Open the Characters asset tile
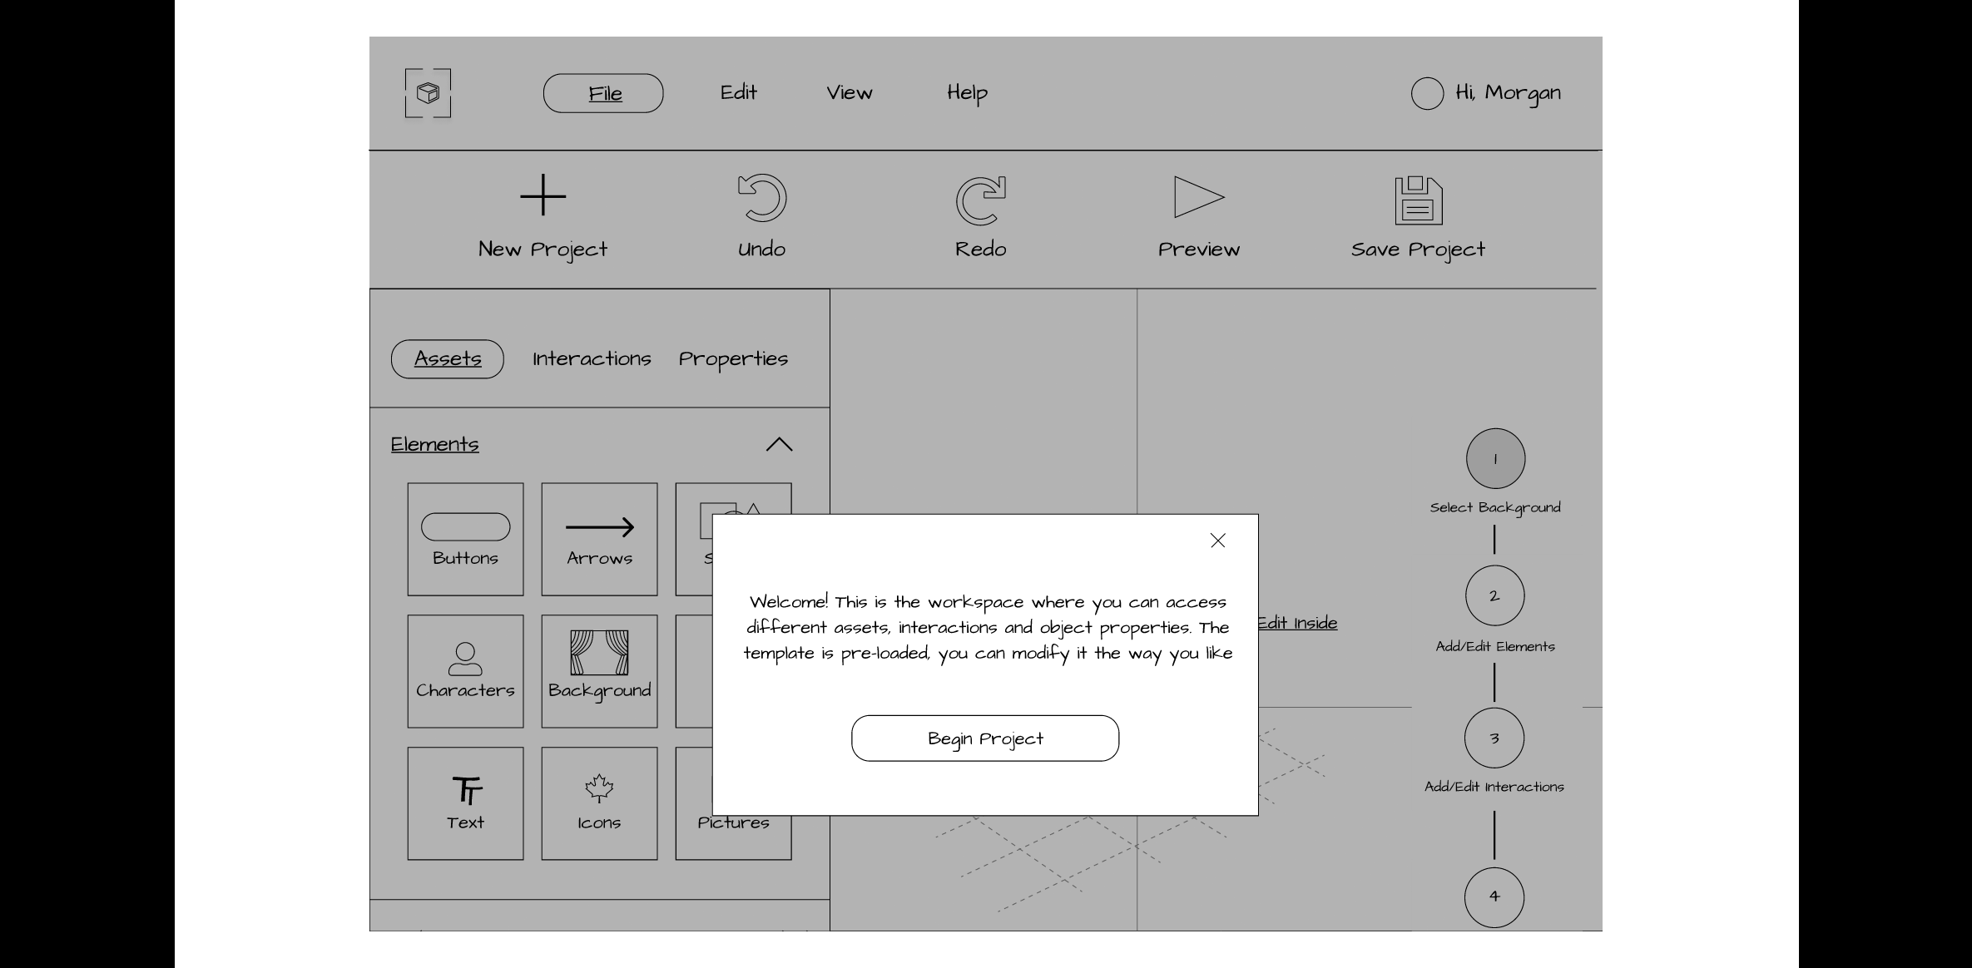The height and width of the screenshot is (968, 1972). tap(464, 670)
